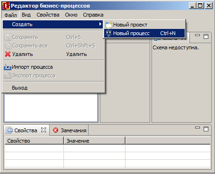The width and height of the screenshot is (215, 174).
Task: Choose Новый процесс menu item
Action: point(144,33)
